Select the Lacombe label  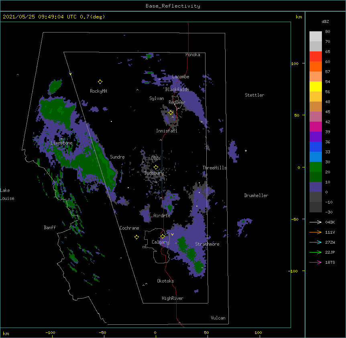point(181,77)
